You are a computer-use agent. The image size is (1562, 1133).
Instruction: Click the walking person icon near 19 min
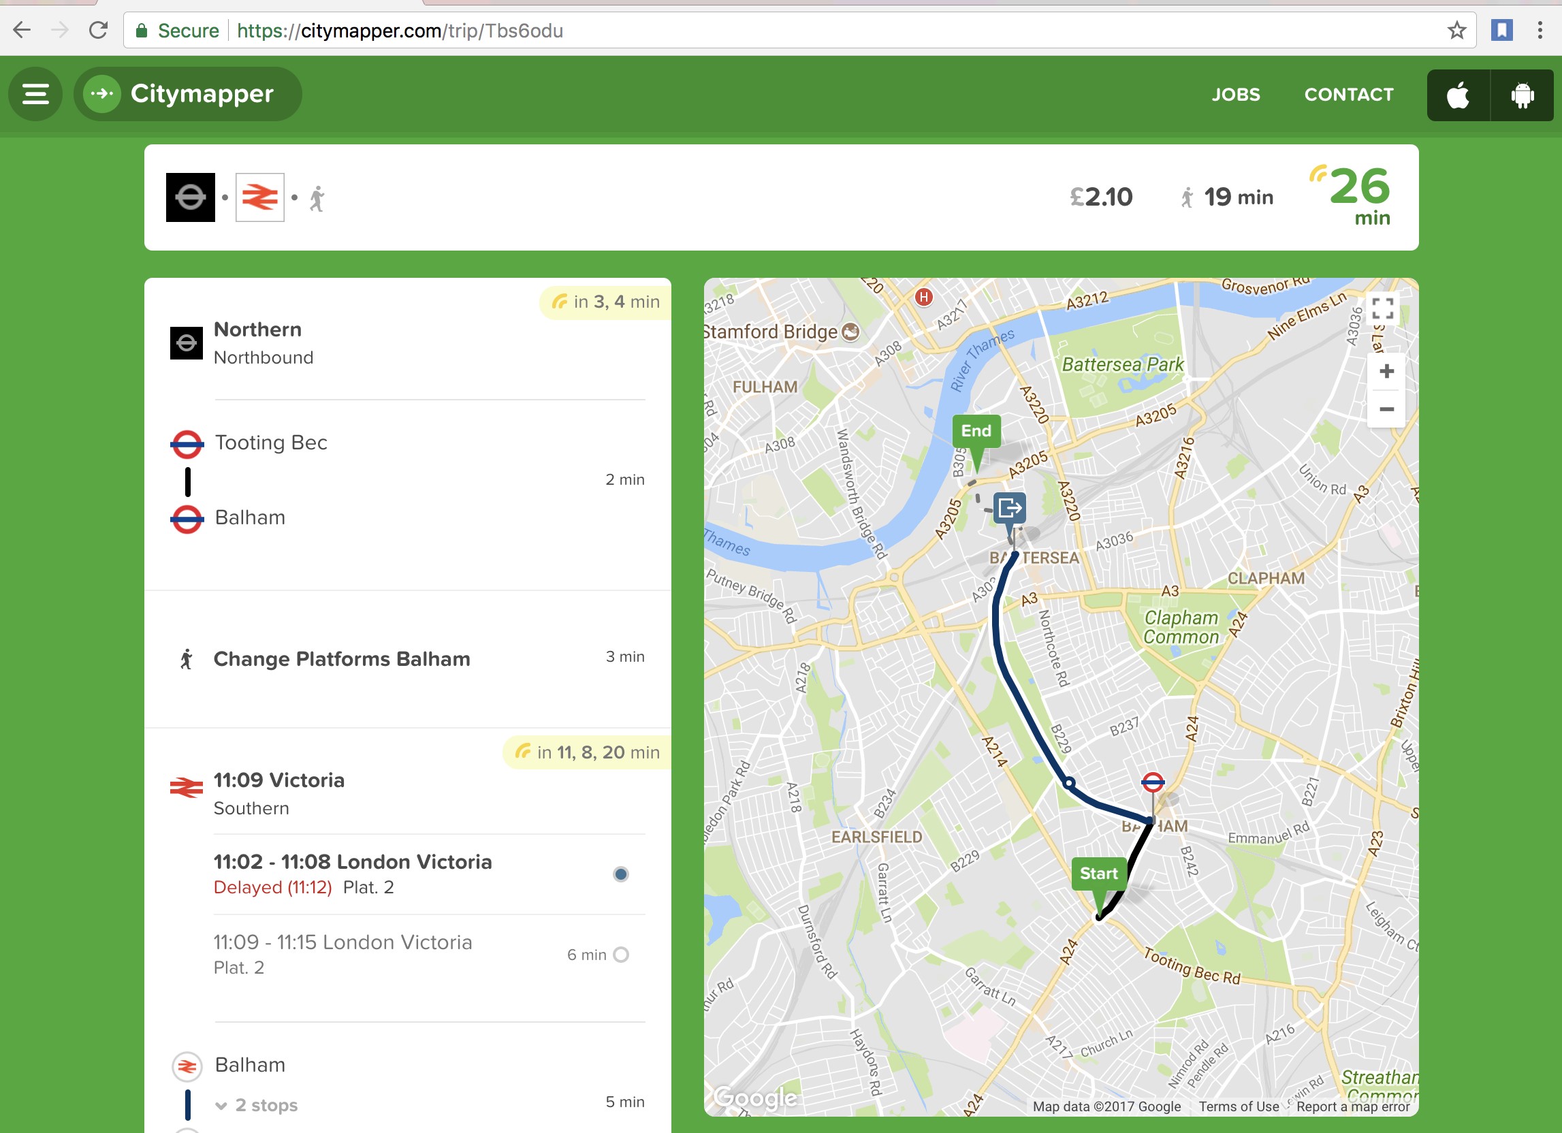[1188, 197]
